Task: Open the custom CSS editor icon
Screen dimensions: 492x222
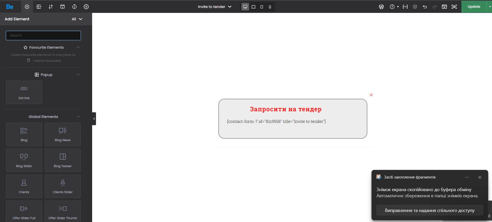Action: [x=405, y=7]
